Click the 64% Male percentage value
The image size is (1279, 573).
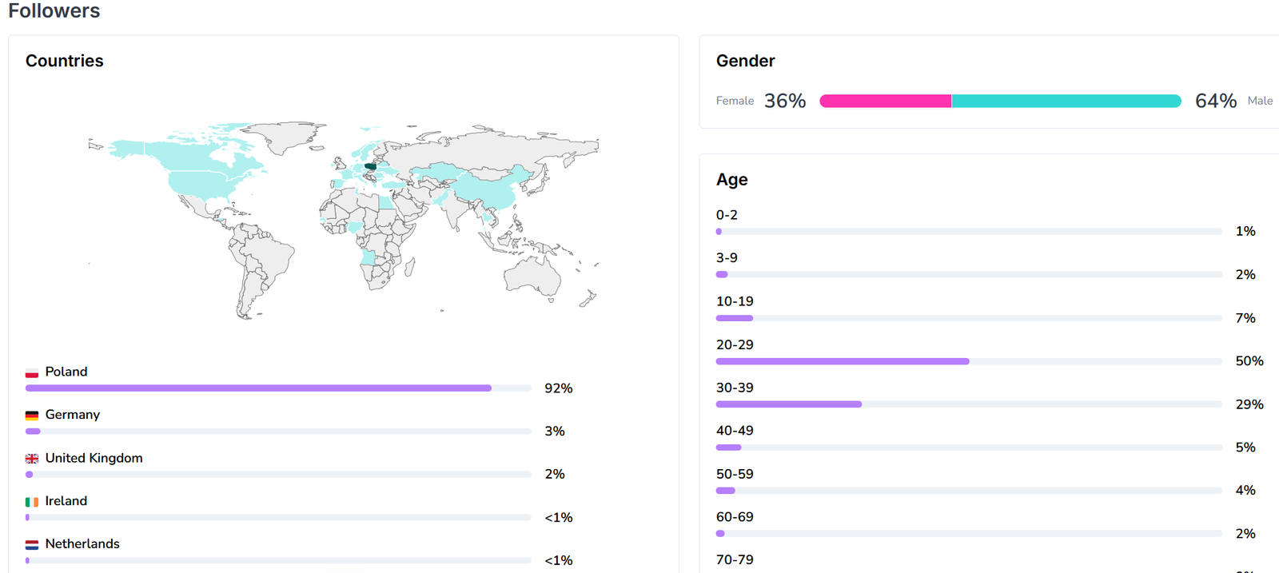pyautogui.click(x=1215, y=101)
